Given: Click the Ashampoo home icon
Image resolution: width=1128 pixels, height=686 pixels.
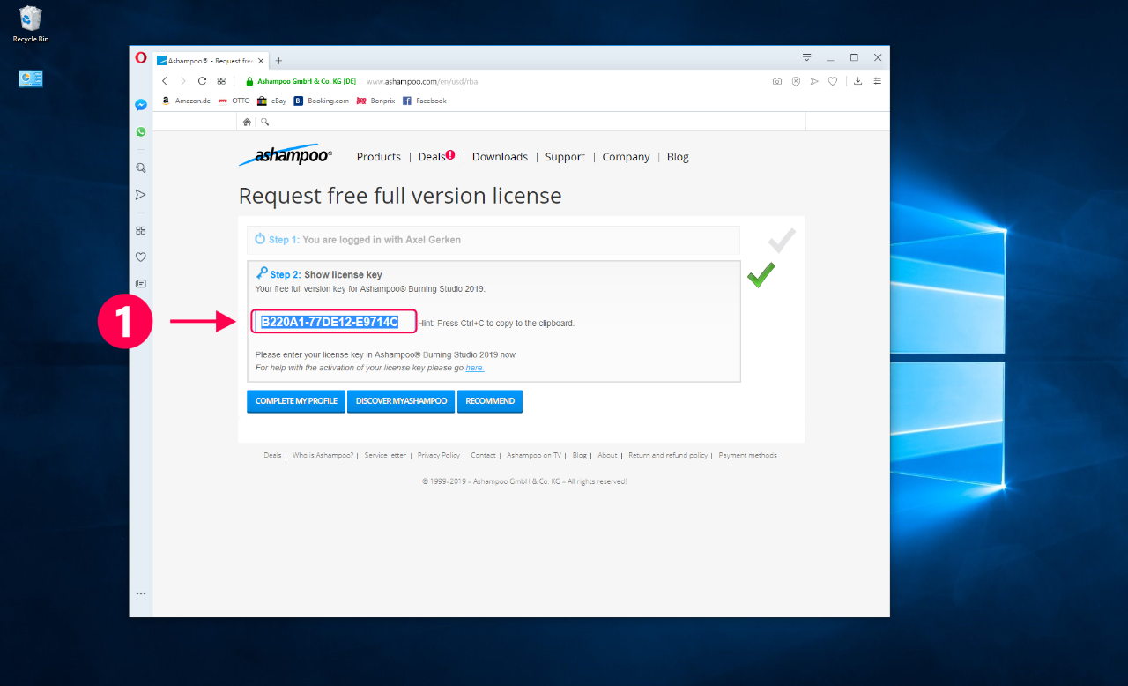Looking at the screenshot, I should coord(247,122).
